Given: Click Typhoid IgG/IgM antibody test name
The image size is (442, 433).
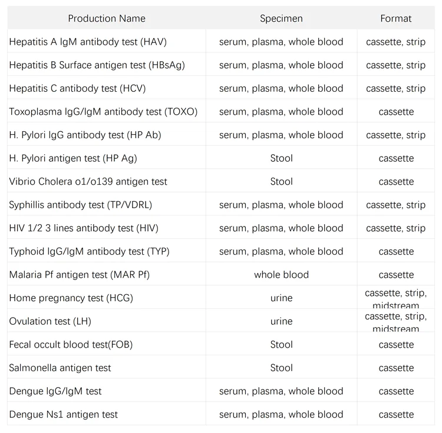Looking at the screenshot, I should [x=89, y=251].
